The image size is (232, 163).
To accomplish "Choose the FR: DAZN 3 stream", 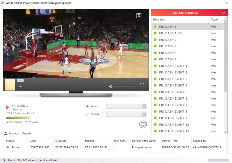I will tap(188, 46).
